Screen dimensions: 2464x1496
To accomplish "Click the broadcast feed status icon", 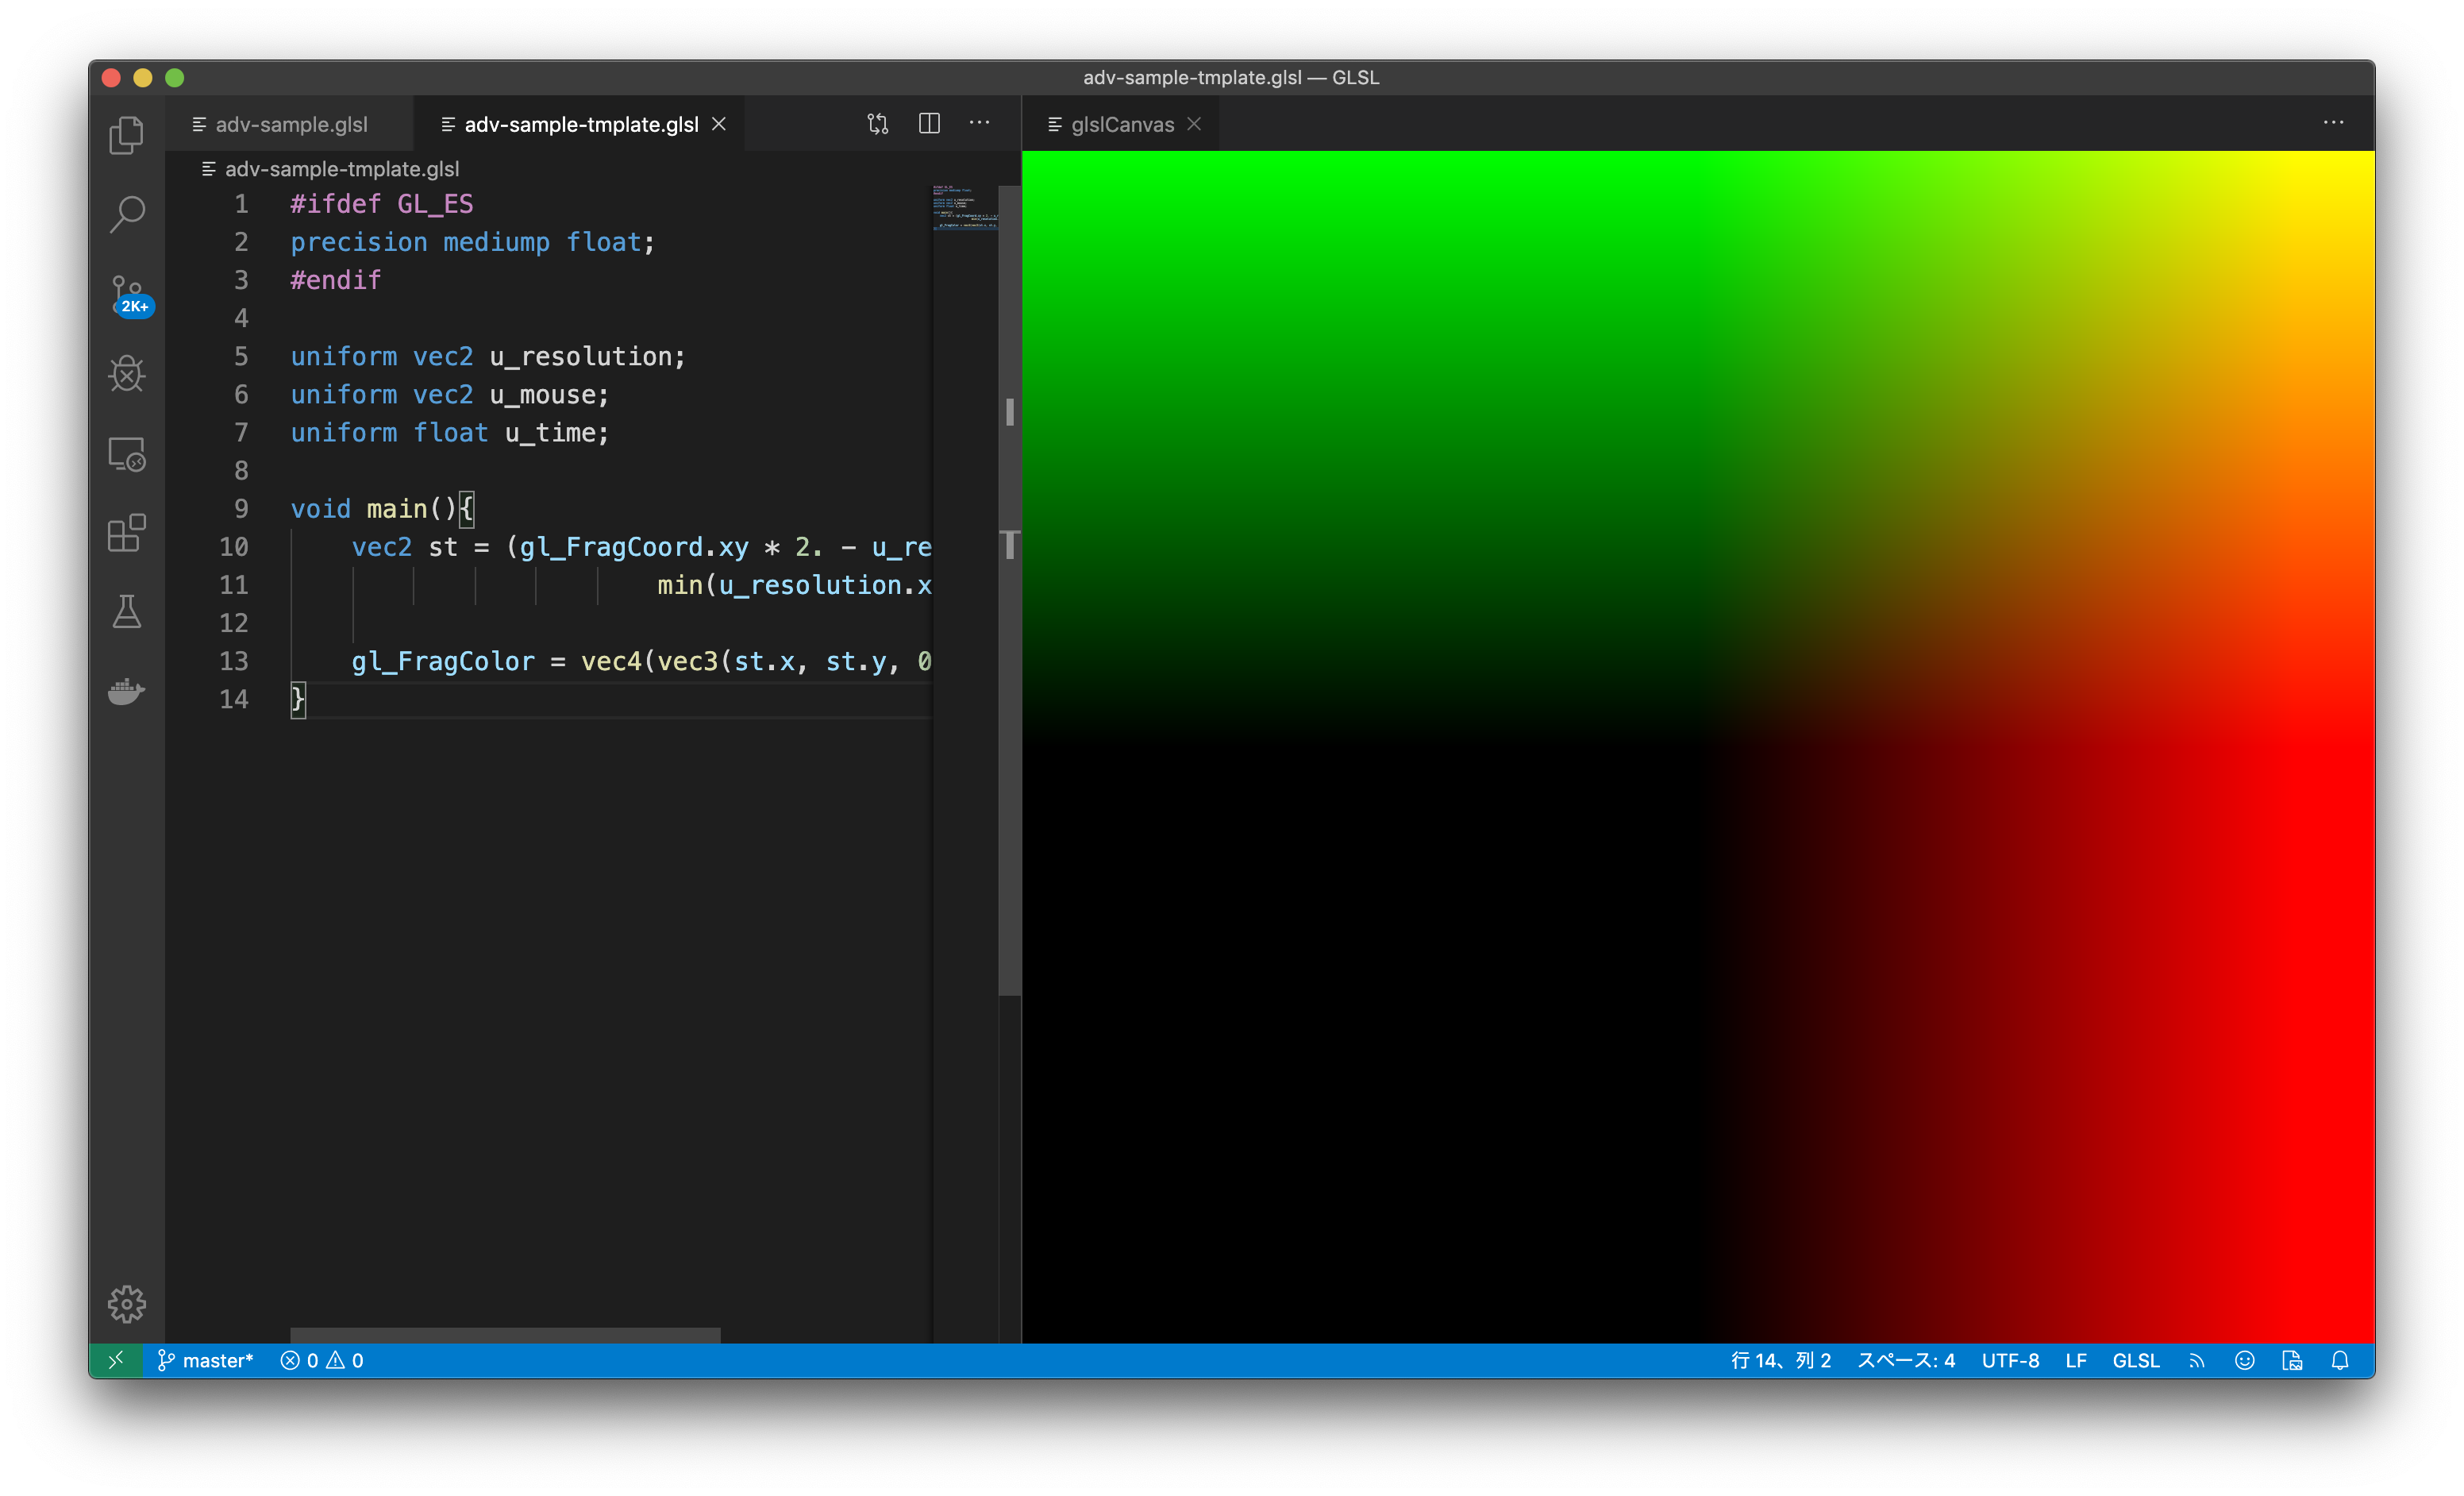I will pyautogui.click(x=2197, y=1360).
